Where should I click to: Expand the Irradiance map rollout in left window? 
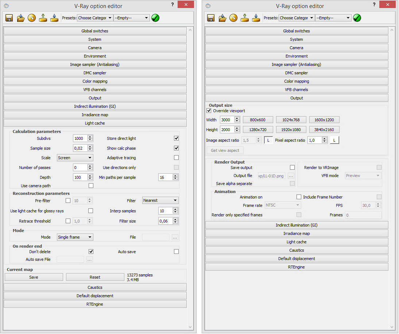tap(95, 115)
